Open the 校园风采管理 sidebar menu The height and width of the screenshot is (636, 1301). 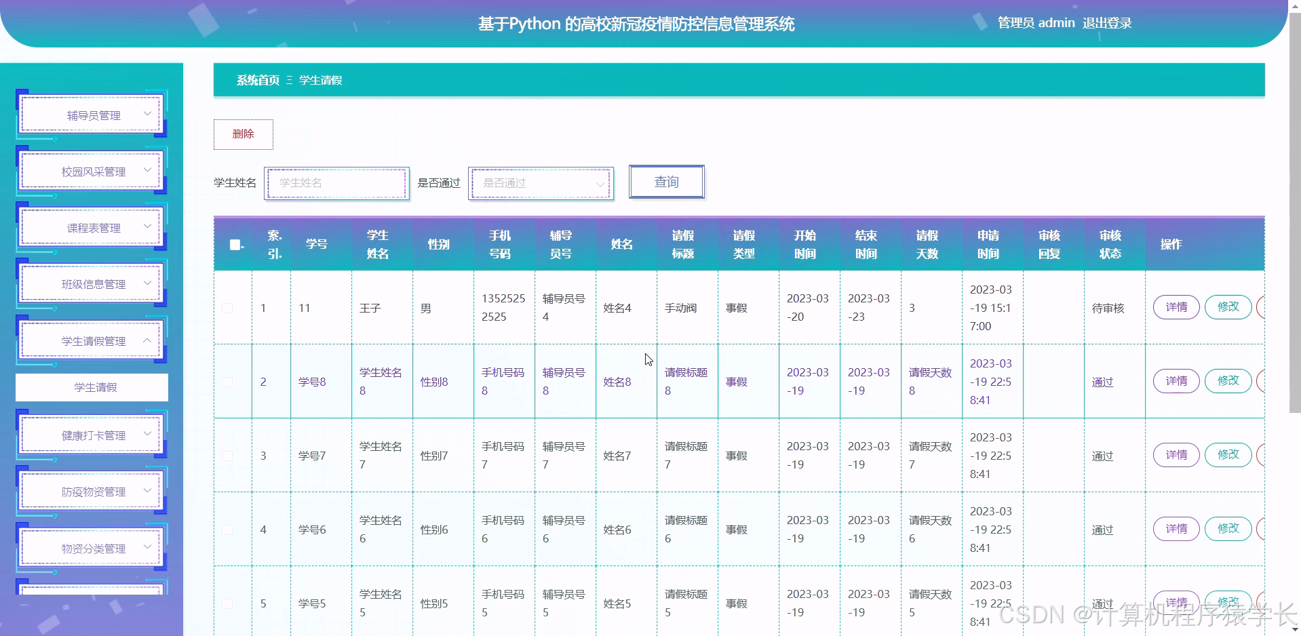[x=92, y=171]
